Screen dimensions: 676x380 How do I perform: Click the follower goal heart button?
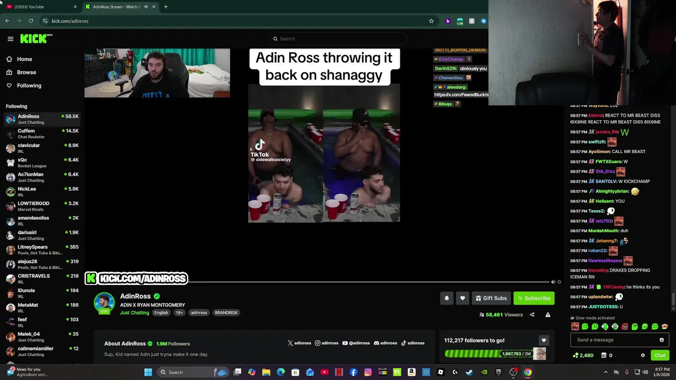tap(543, 340)
